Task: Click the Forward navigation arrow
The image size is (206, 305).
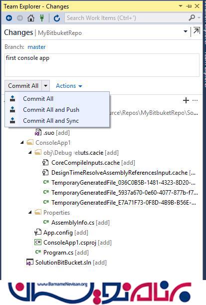Action: tap(20, 18)
